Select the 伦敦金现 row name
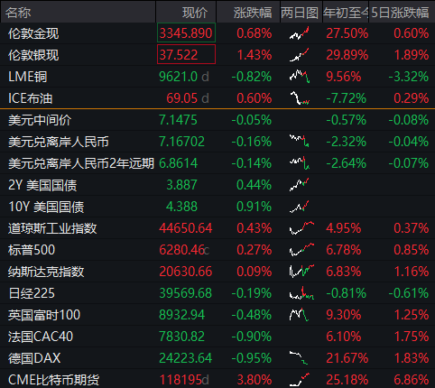Viewport: 435px width, 388px height. coord(33,33)
